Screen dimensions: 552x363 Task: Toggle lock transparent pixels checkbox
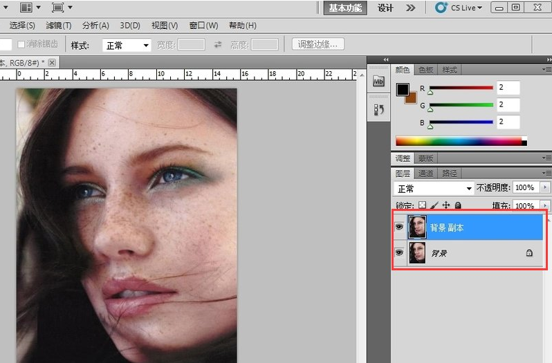tap(423, 205)
